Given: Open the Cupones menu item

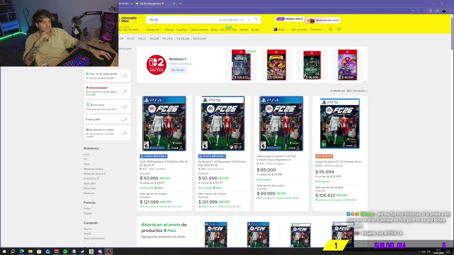Looking at the screenshot, I should (x=182, y=30).
